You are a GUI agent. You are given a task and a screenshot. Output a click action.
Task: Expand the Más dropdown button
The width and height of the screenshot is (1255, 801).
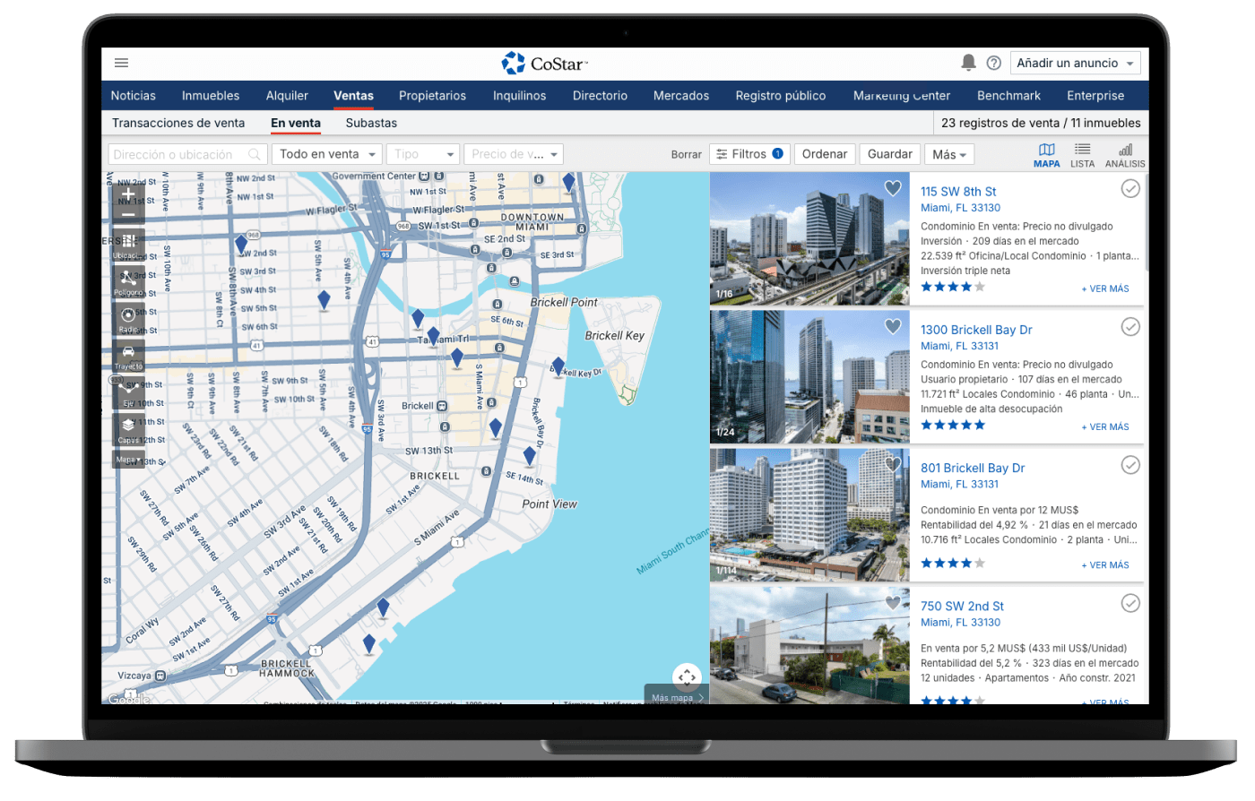[948, 154]
